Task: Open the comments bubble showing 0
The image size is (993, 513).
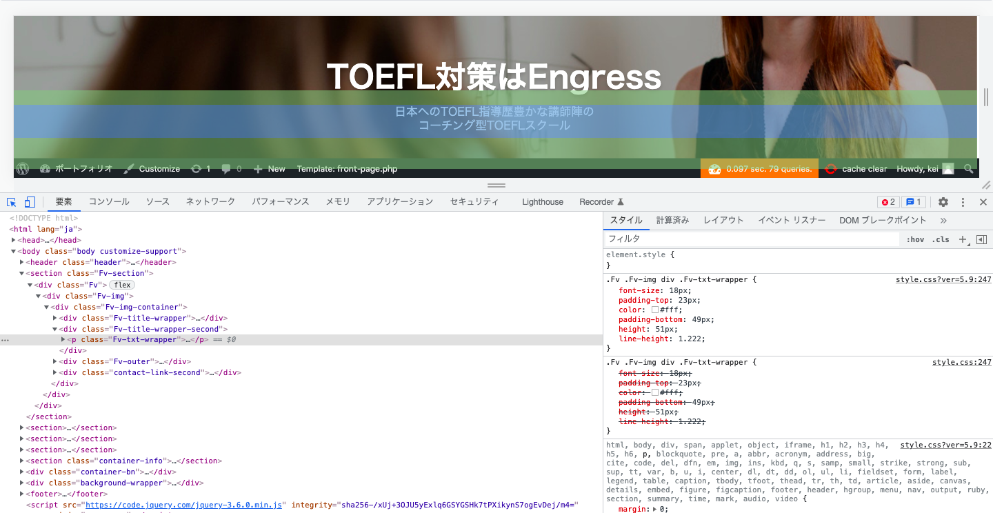Action: coord(232,169)
